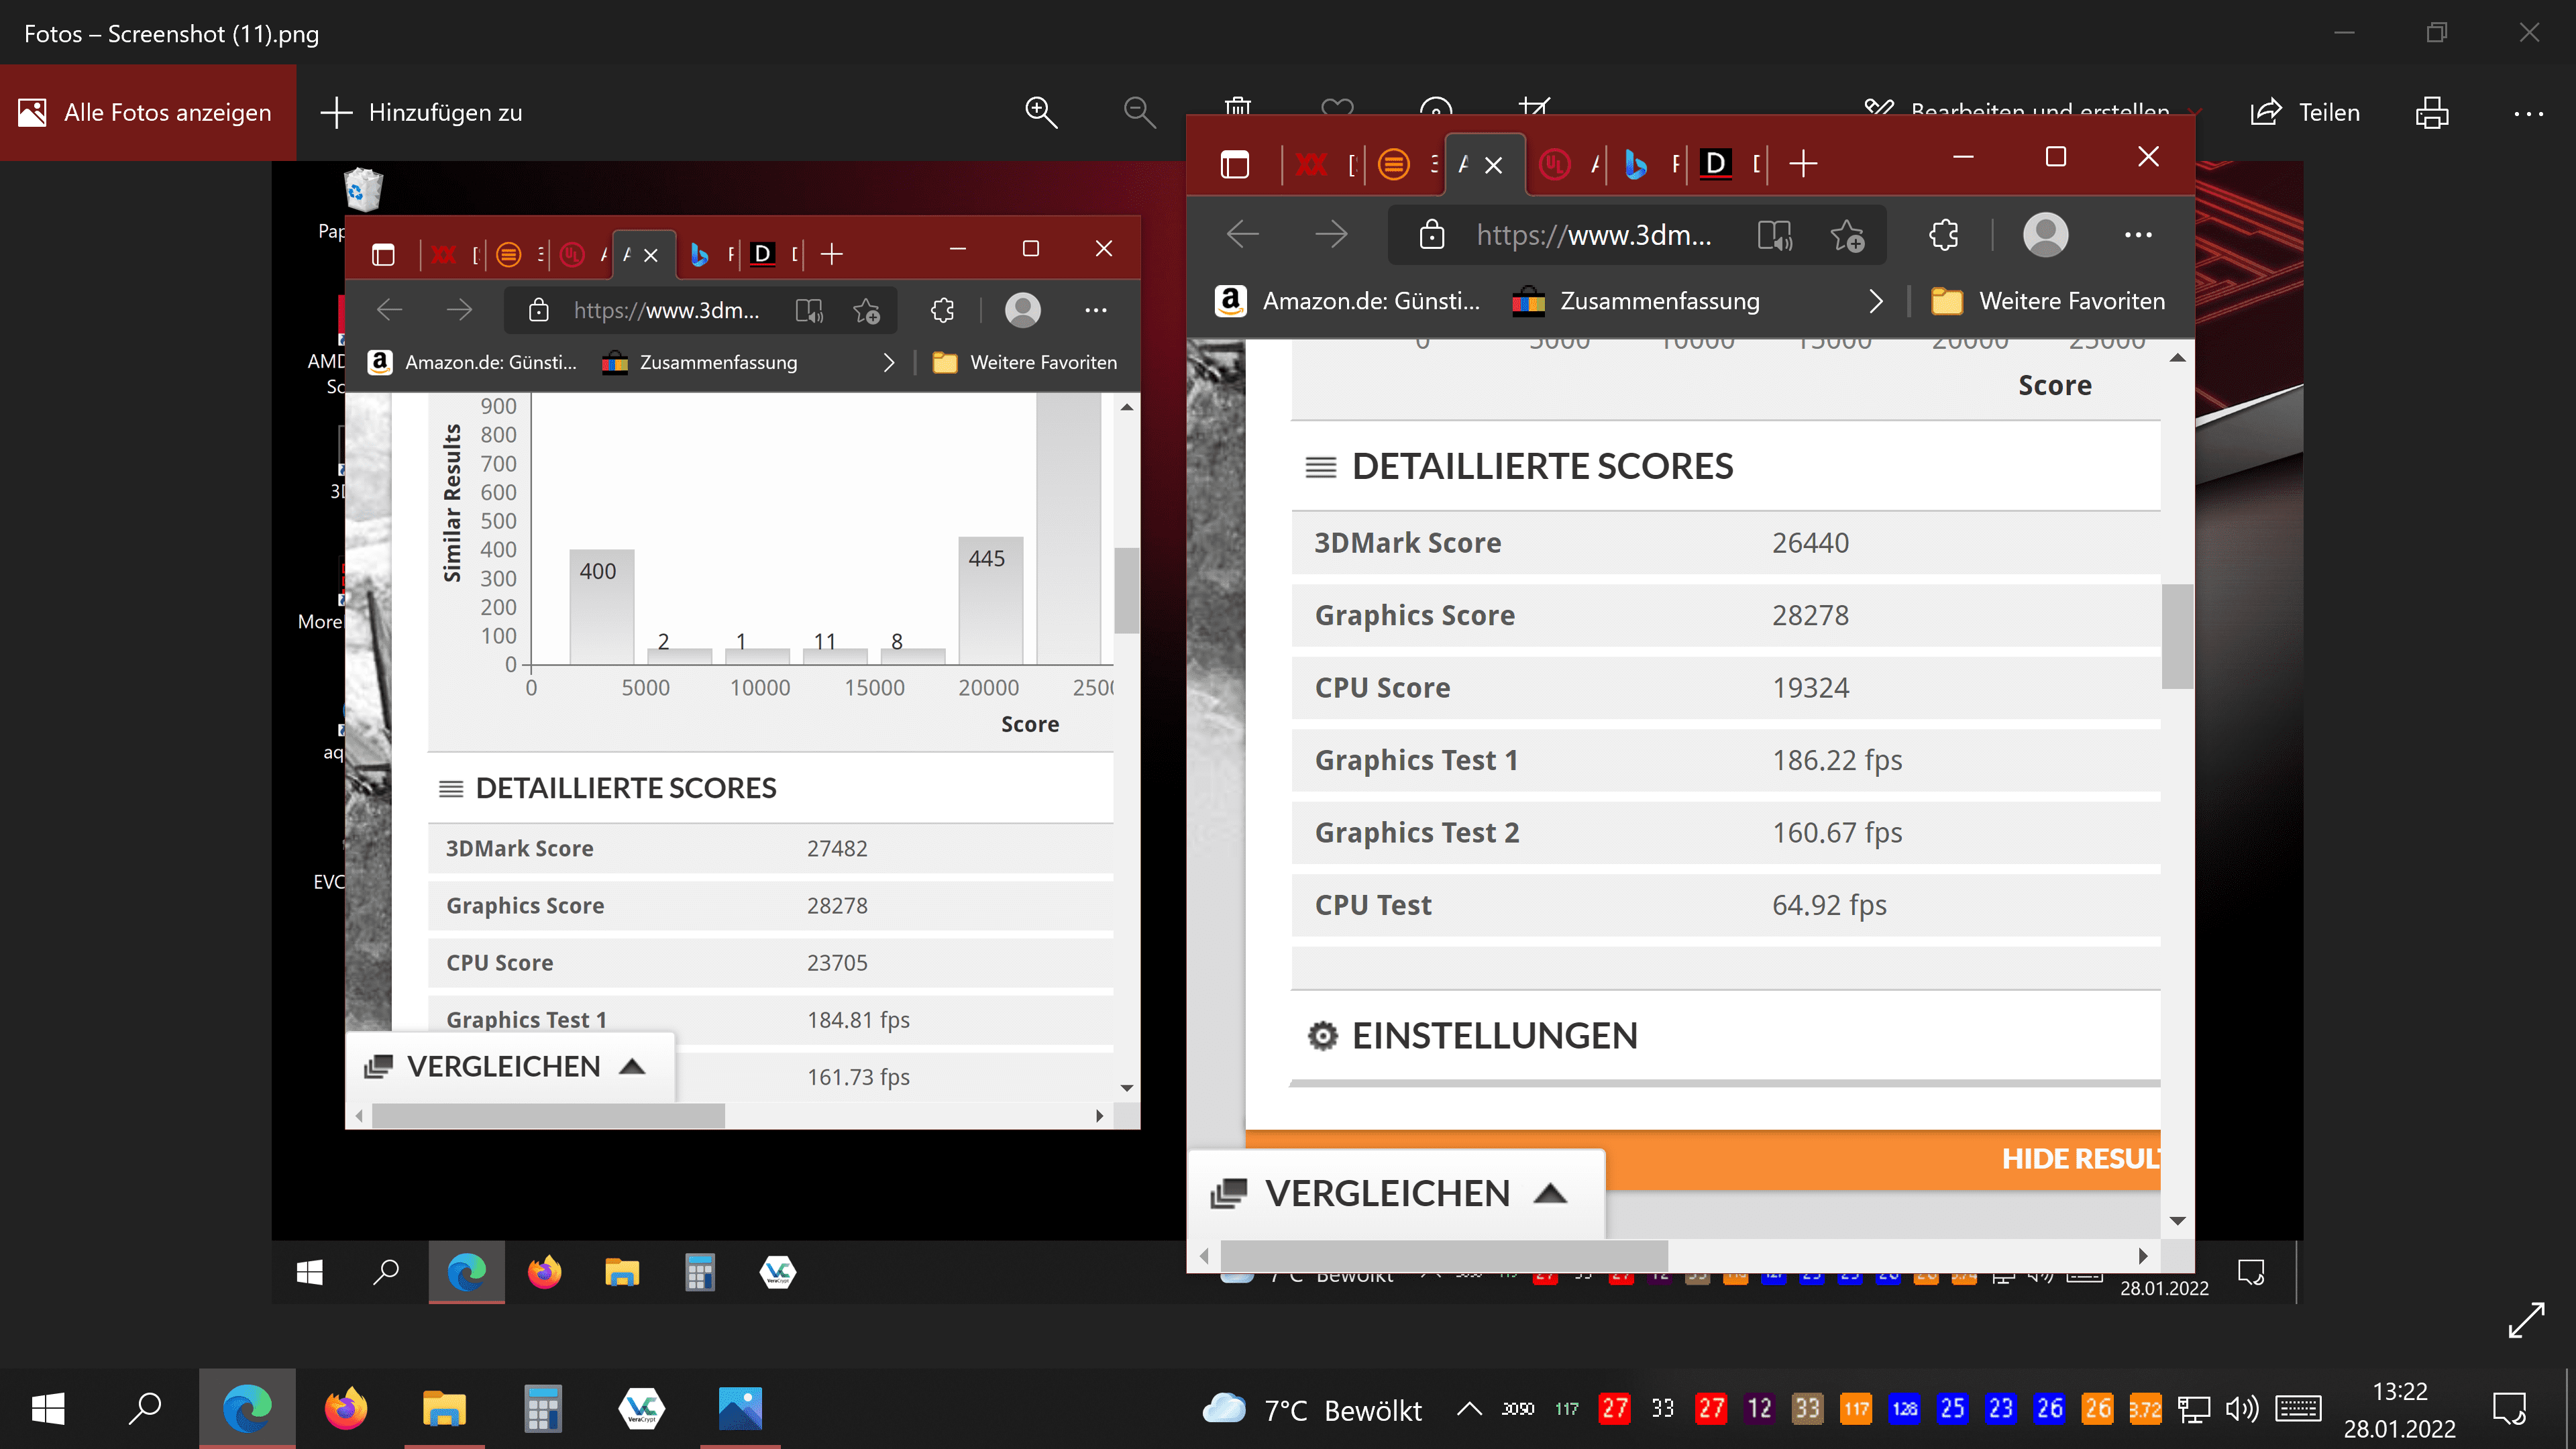
Task: Open the Zusammenfassung favorite bookmark
Action: click(x=1636, y=301)
